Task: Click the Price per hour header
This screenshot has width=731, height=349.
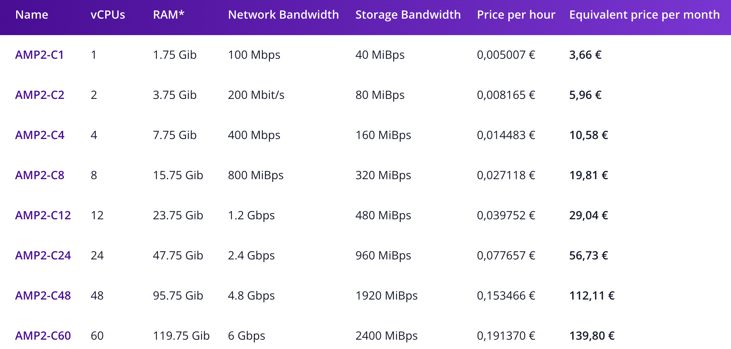Action: [x=516, y=15]
